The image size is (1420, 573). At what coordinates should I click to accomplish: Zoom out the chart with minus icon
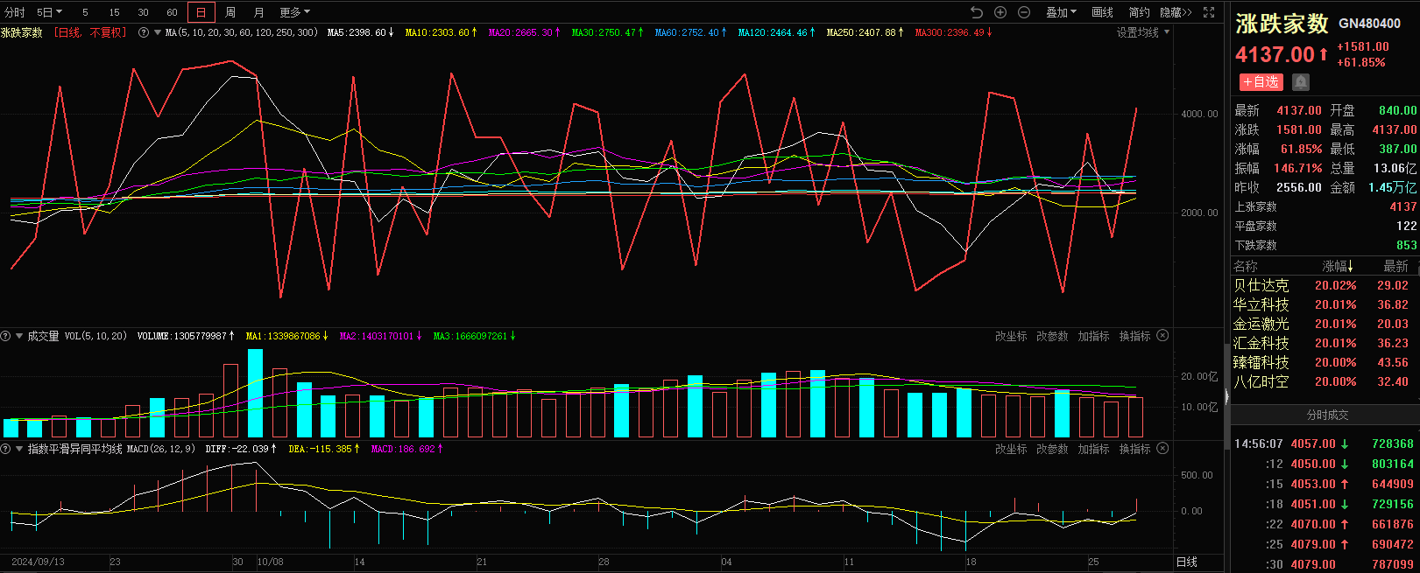(1024, 12)
